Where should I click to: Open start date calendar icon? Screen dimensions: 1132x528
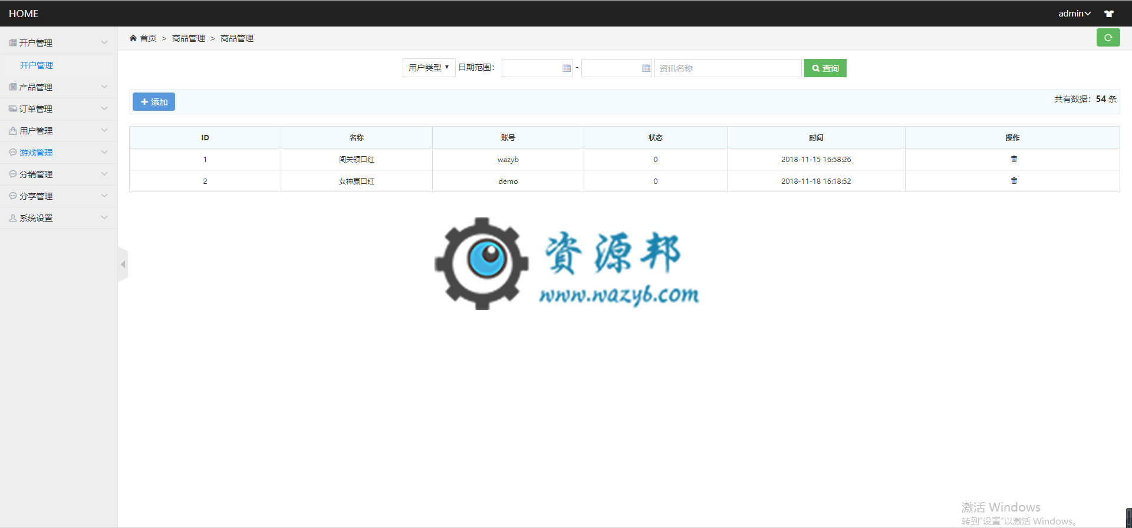click(567, 68)
